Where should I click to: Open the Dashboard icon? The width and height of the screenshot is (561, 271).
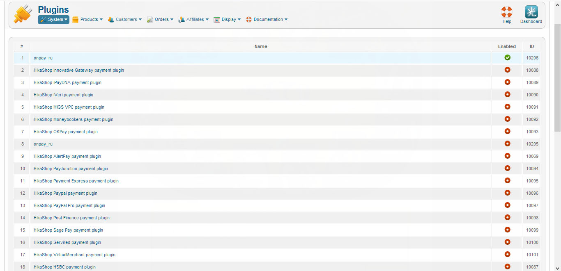[x=531, y=12]
